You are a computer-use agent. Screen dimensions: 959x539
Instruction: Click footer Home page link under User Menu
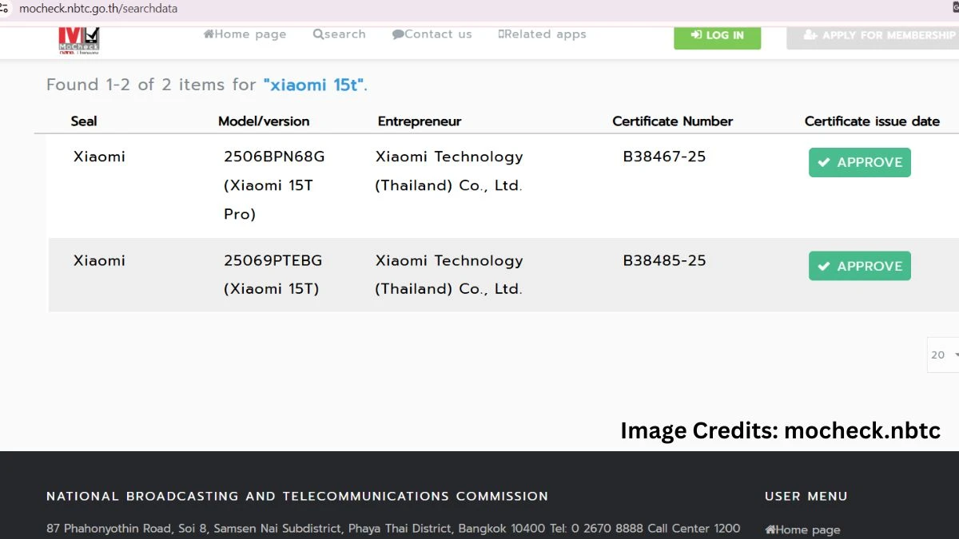tap(802, 529)
